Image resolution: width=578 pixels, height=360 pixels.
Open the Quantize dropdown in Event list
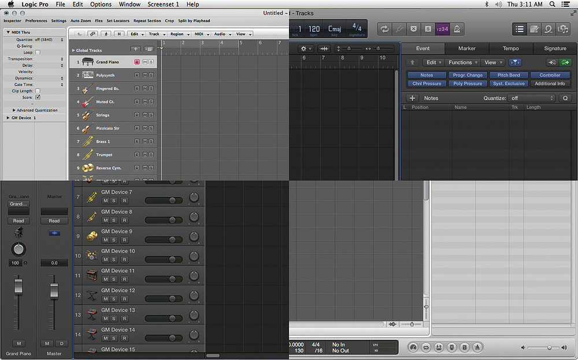532,98
